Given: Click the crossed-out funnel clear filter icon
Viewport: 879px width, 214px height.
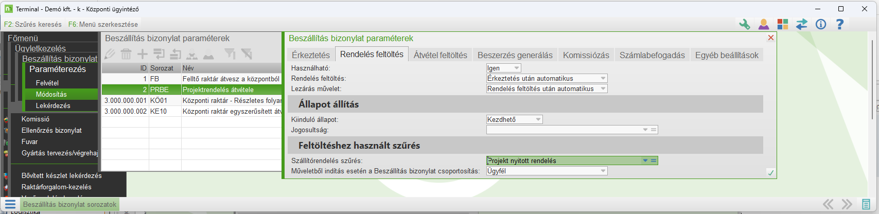Looking at the screenshot, I should pos(247,54).
